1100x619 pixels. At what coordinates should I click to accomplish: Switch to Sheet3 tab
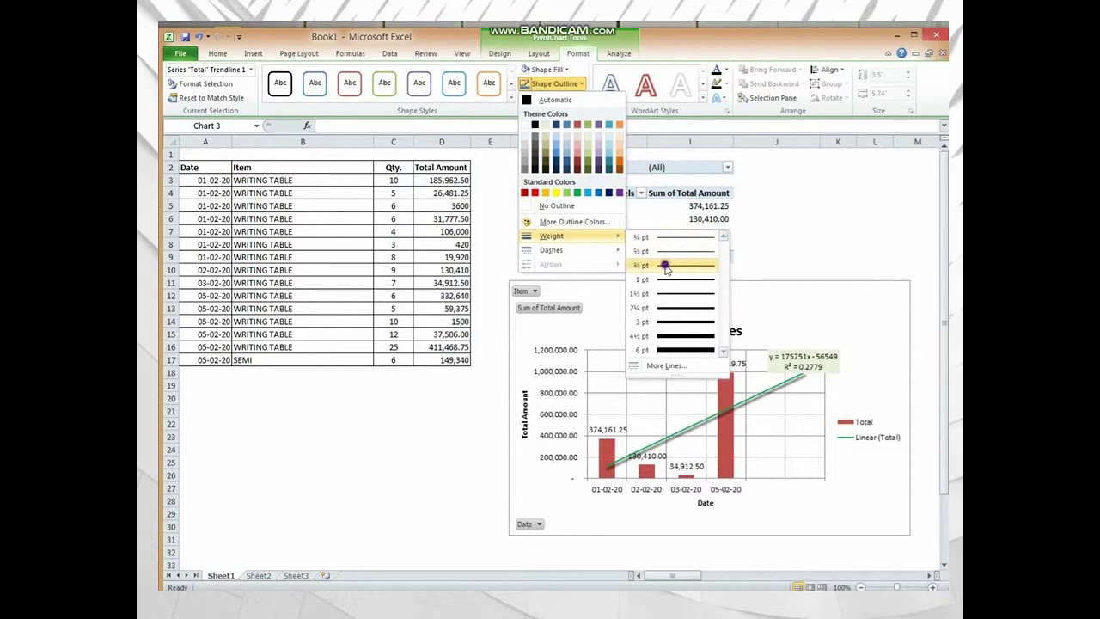click(296, 576)
